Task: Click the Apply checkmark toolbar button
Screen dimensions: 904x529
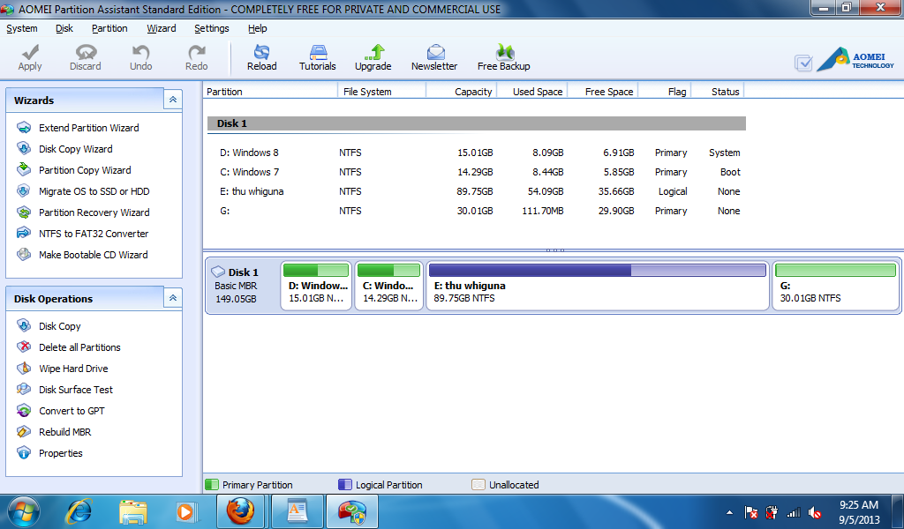Action: pos(30,57)
